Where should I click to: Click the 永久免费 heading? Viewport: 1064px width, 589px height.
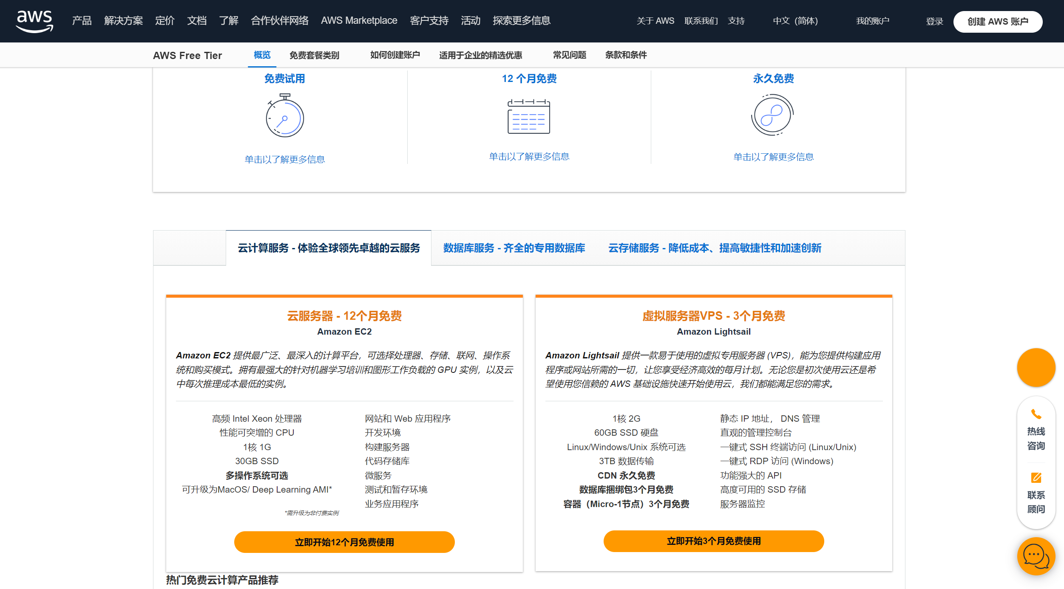773,79
